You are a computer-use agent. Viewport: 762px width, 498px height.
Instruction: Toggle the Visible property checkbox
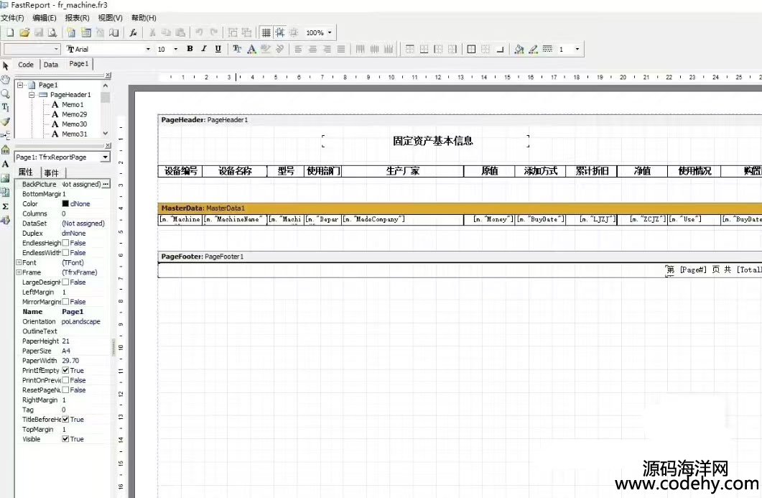tap(65, 439)
